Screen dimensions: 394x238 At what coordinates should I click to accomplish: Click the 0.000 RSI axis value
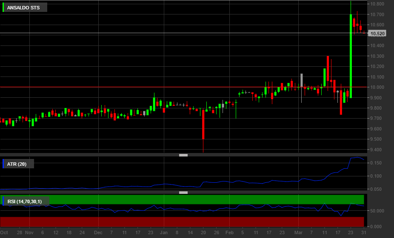(376, 227)
